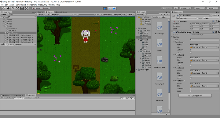
Task: Toggle Loop checkbox for footsteps 2
Action: (191, 65)
